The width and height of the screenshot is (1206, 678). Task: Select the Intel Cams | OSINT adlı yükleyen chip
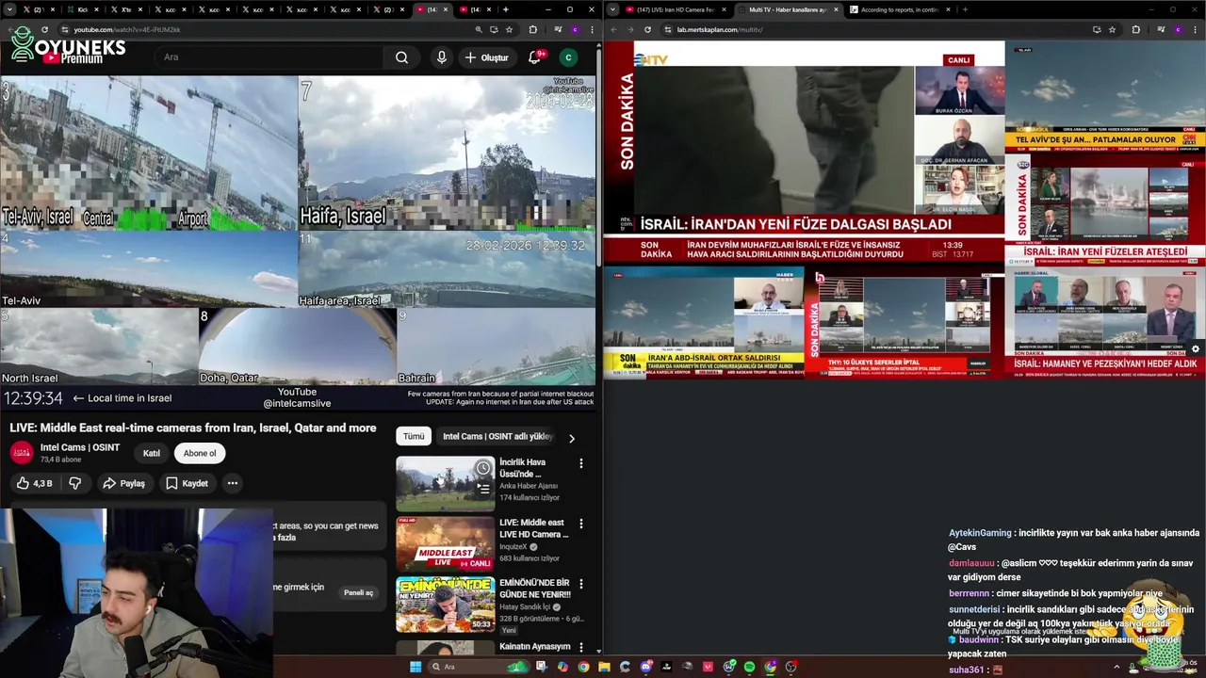(x=497, y=436)
